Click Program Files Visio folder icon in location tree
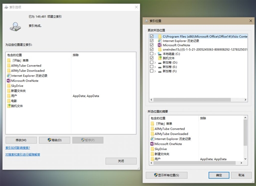Screen dimensions: 256x186 (160, 36)
